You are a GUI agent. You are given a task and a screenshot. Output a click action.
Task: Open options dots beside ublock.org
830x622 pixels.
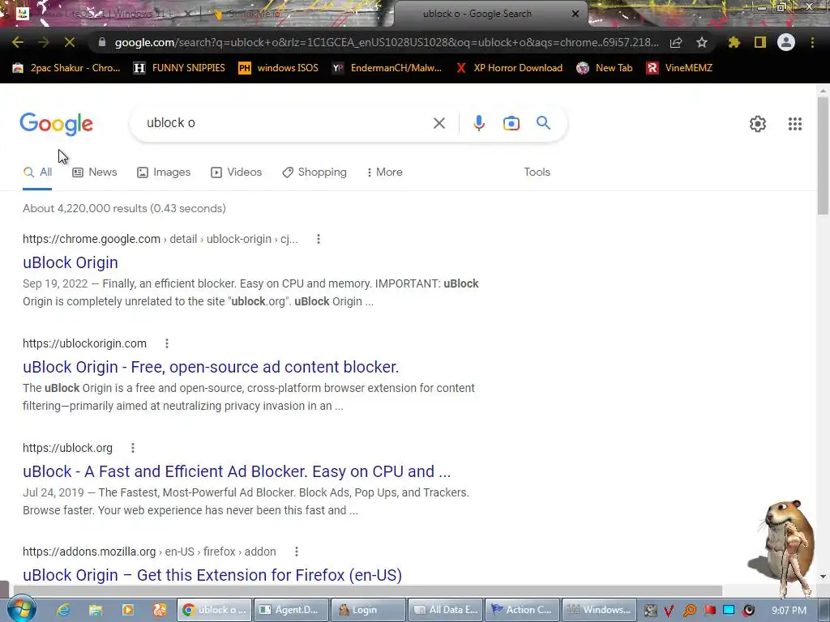click(133, 448)
